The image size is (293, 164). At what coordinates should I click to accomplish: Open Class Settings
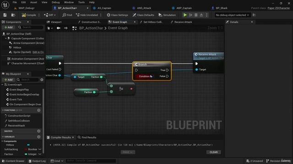[x=117, y=15]
